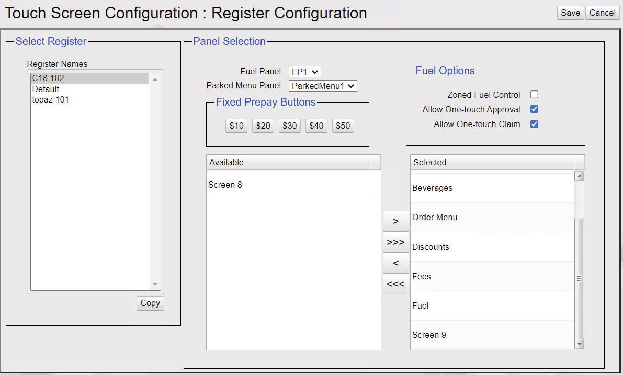Viewport: 623px width, 375px height.
Task: Click the Copy register button
Action: tap(150, 303)
